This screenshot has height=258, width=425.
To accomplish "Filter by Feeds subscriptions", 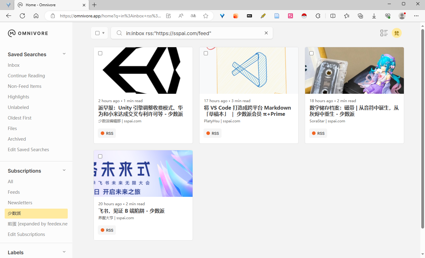I will [14, 192].
